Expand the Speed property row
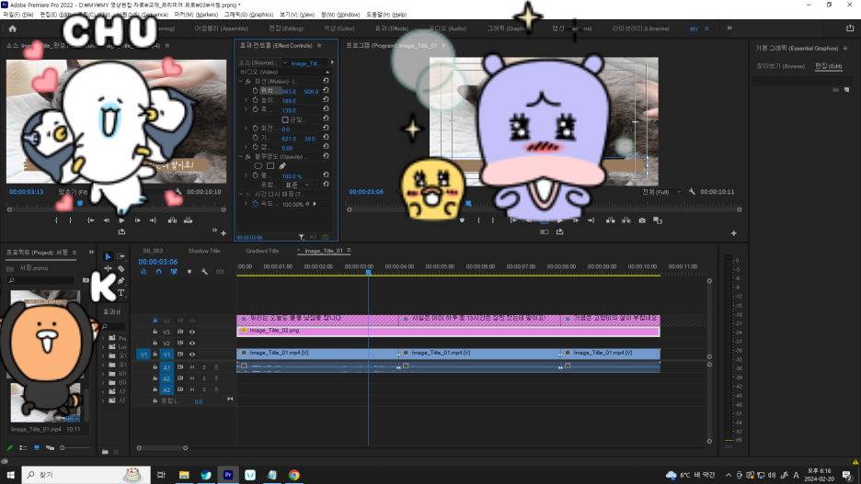Image resolution: width=861 pixels, height=484 pixels. tap(246, 204)
